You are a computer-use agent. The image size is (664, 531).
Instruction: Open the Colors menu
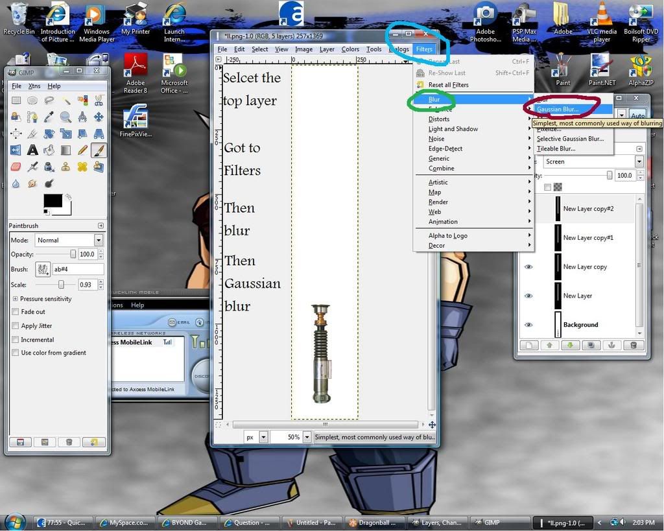[x=350, y=49]
